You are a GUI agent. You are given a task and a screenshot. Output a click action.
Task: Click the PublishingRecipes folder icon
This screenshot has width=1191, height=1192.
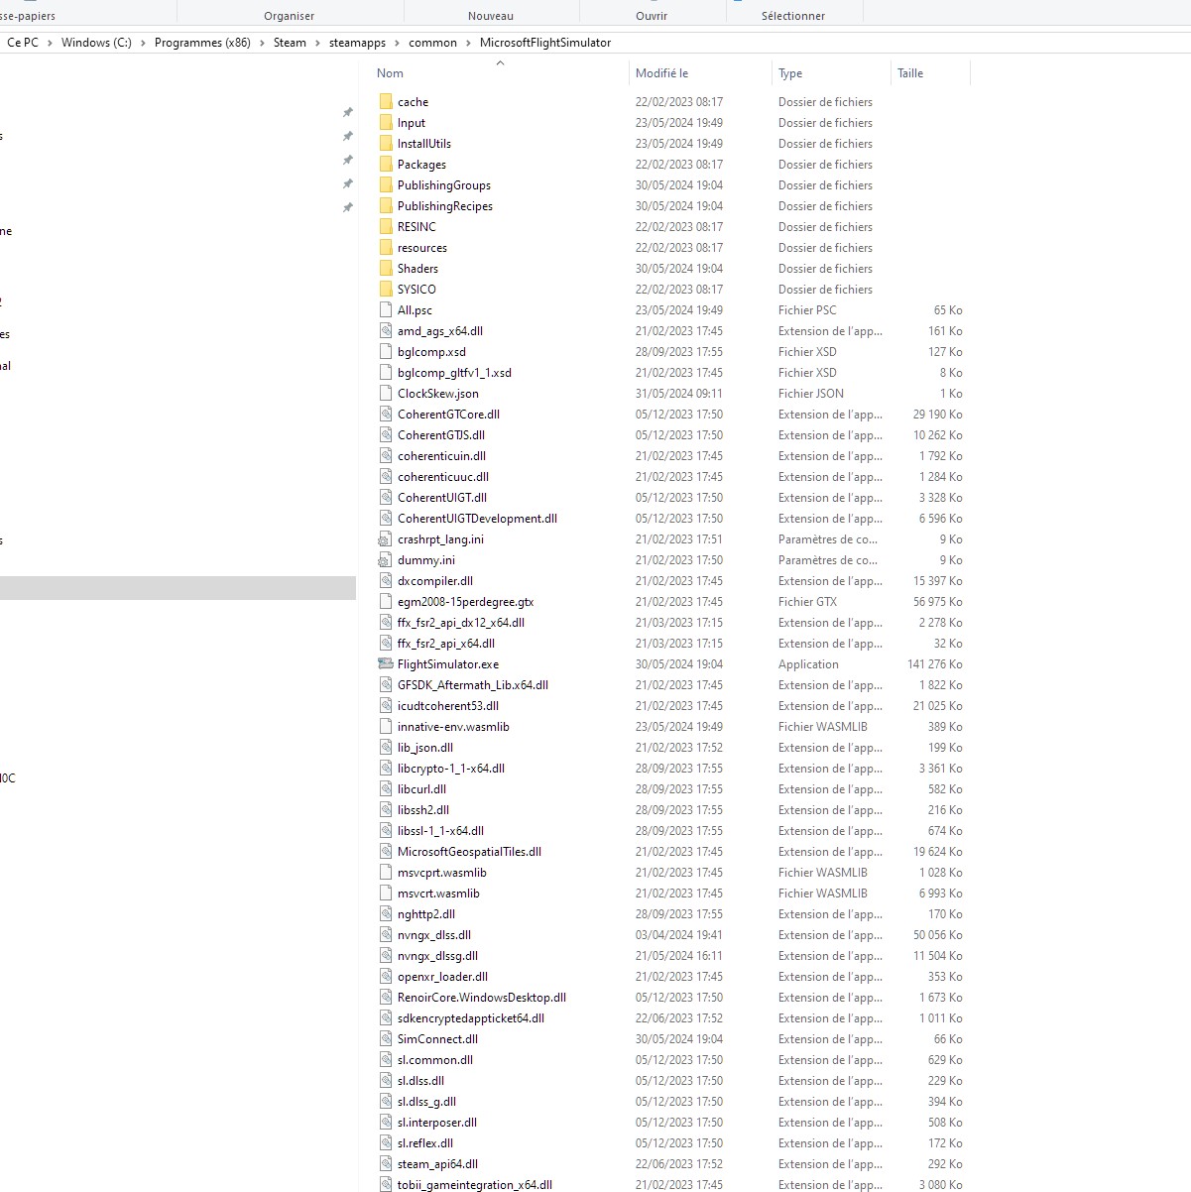[386, 205]
